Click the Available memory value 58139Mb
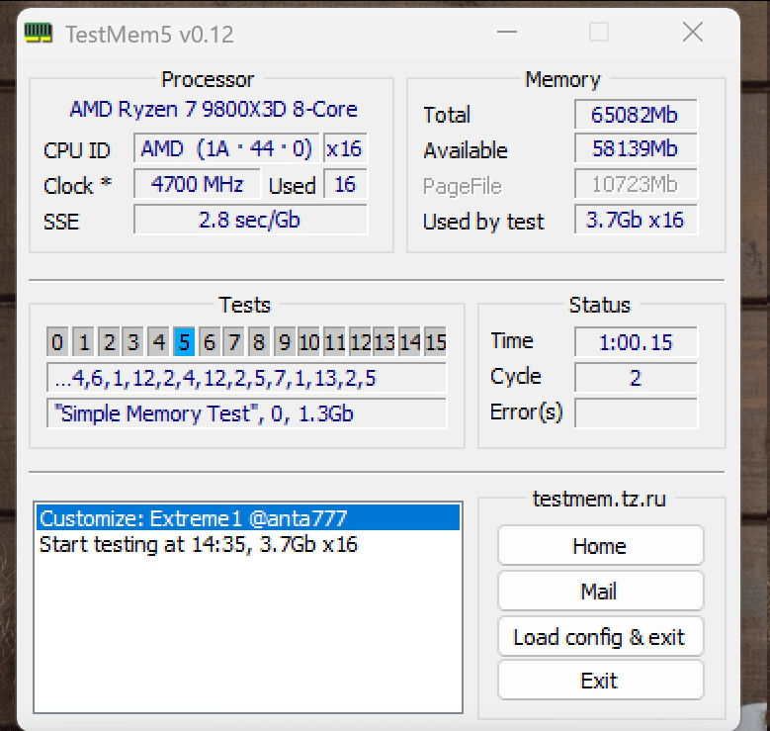Viewport: 770px width, 731px height. (x=636, y=148)
